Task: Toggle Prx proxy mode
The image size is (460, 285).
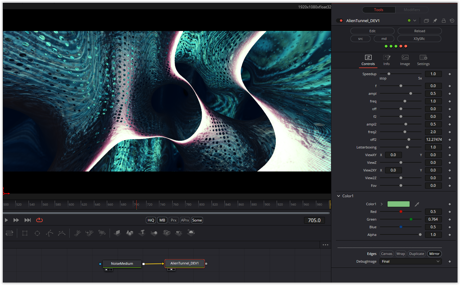Action: (173, 220)
